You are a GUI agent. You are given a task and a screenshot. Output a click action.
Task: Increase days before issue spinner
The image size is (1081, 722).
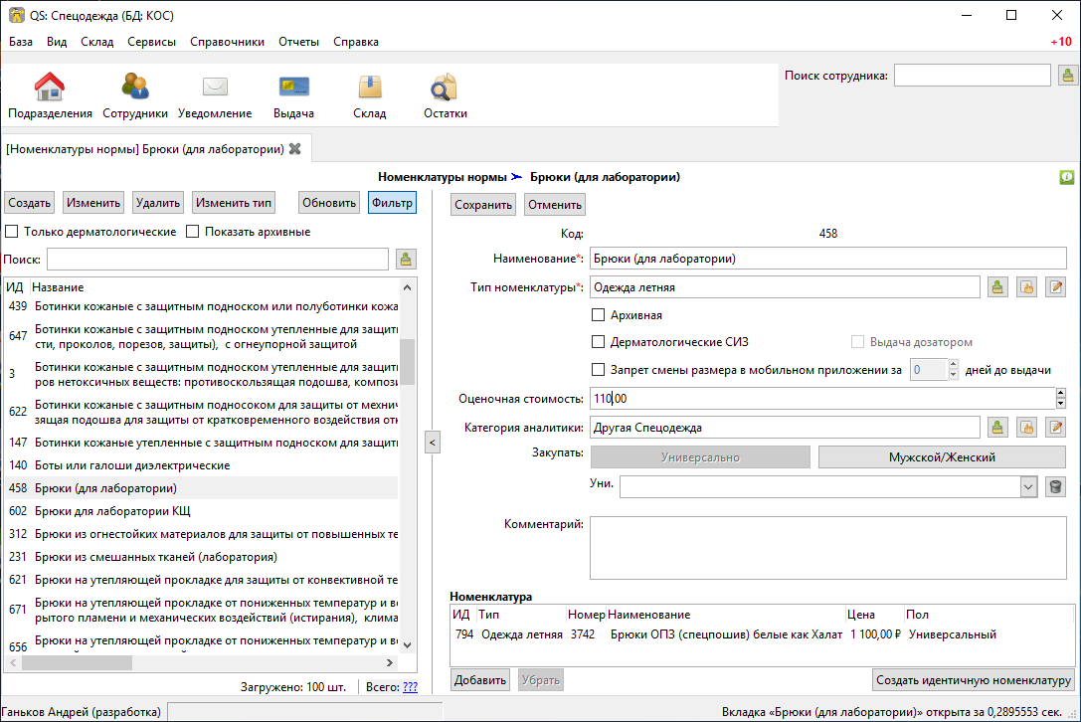[954, 364]
